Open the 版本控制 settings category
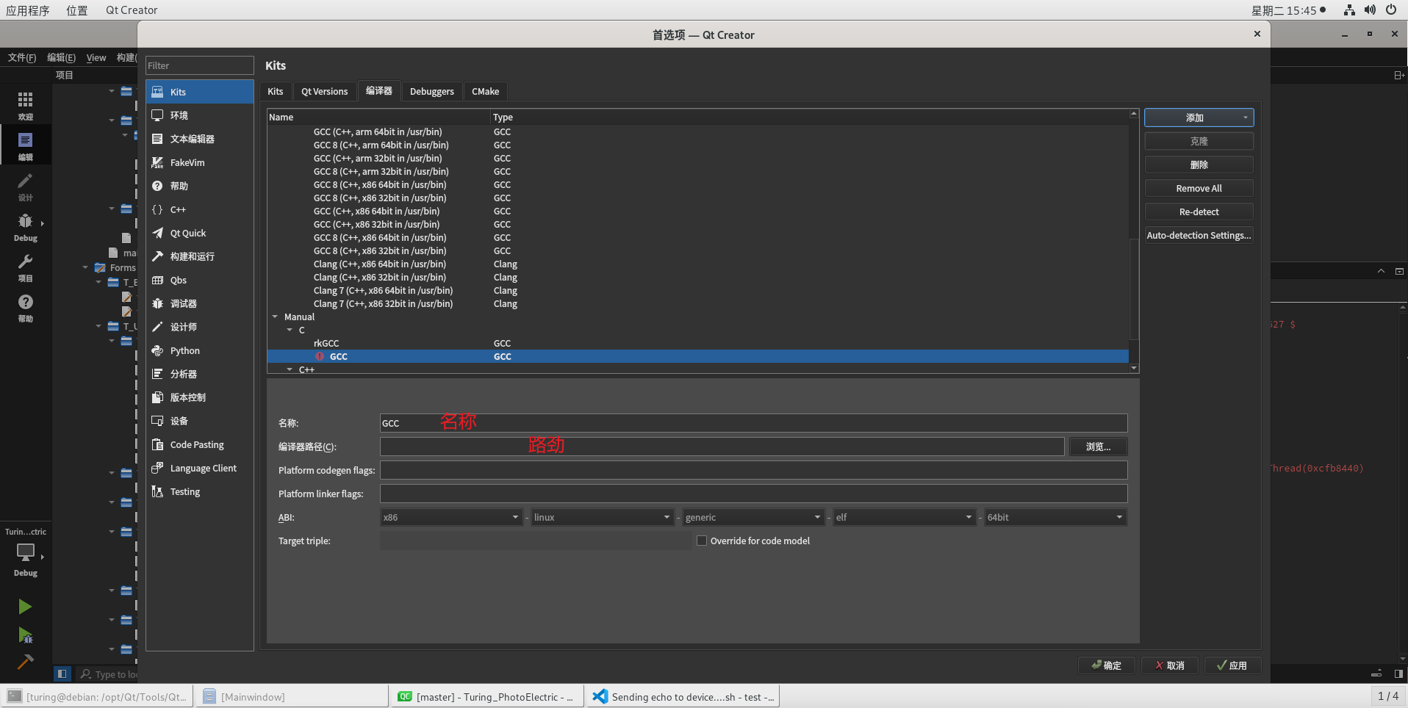The height and width of the screenshot is (708, 1408). point(199,397)
